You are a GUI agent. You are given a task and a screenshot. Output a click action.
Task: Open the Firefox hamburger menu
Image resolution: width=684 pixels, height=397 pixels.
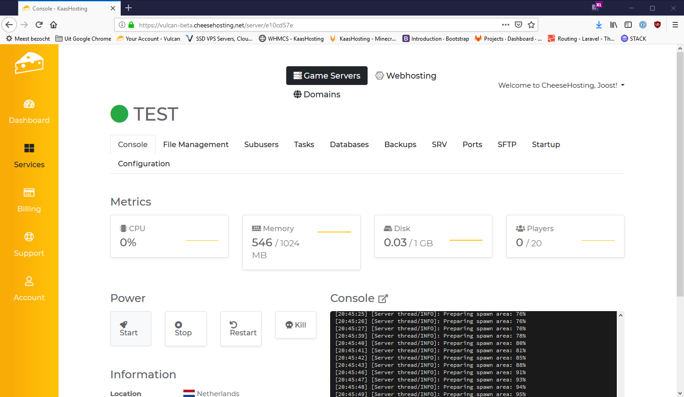(675, 25)
